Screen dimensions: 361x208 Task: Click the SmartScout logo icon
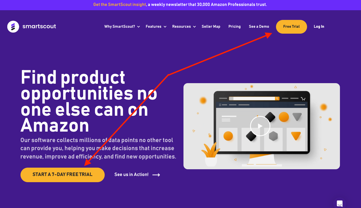click(13, 27)
